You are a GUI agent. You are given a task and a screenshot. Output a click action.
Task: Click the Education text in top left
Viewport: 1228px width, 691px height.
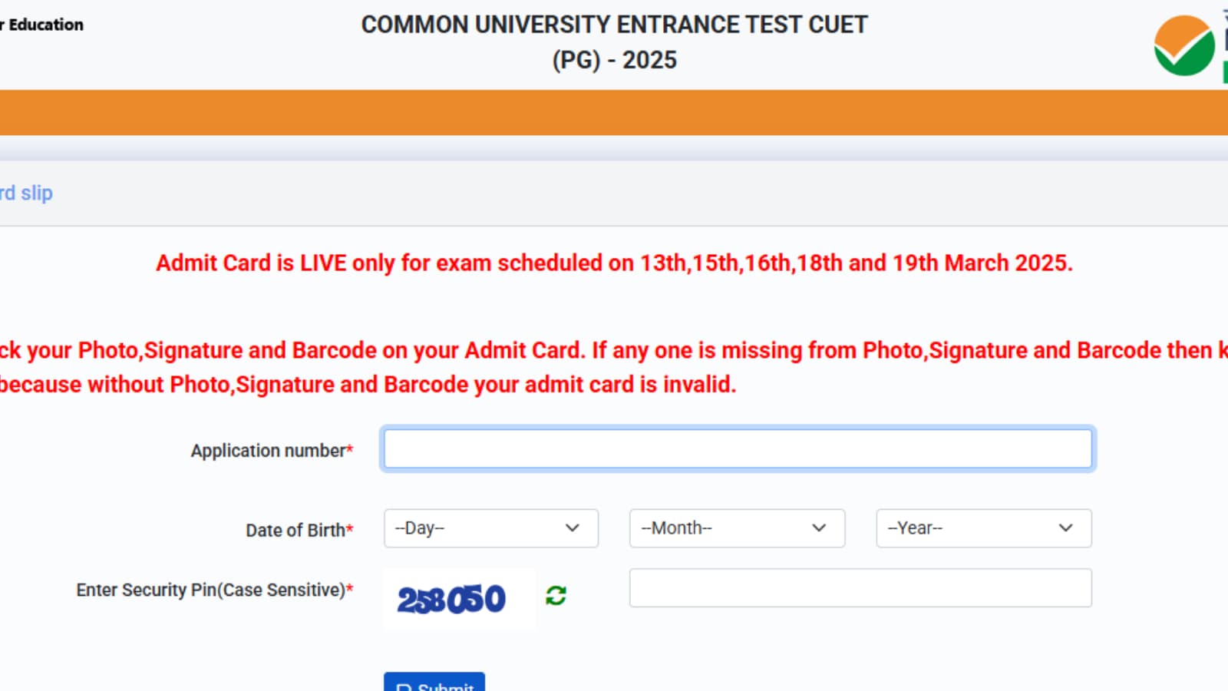tap(41, 24)
